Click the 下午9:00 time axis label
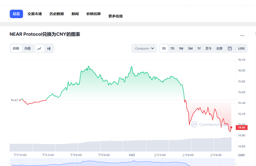Viewport: 256px width, 166px height. [x=104, y=155]
